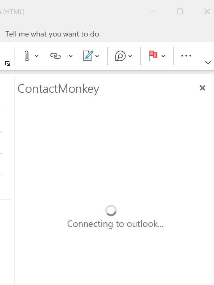Screen dimensions: 214x285
Task: Expand the speech bubble icon's dropdown arrow
Action: click(130, 56)
